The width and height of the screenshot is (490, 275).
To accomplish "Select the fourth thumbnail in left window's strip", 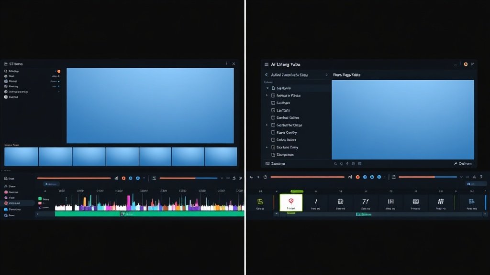I will [122, 157].
